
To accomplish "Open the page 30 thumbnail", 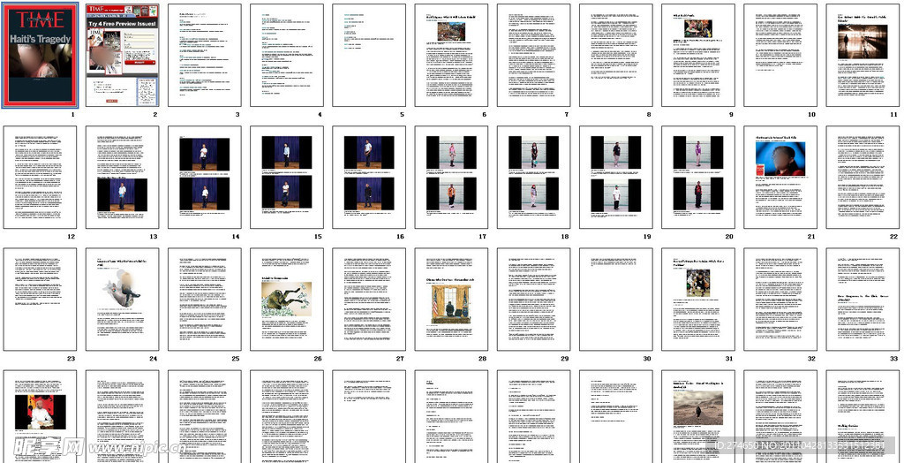I will pyautogui.click(x=615, y=300).
